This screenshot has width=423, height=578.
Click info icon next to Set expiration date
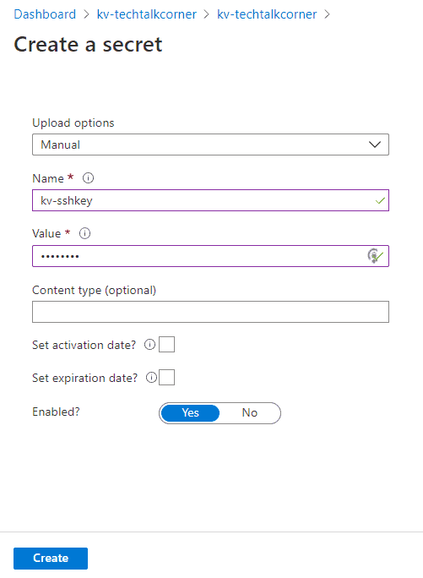tap(151, 378)
